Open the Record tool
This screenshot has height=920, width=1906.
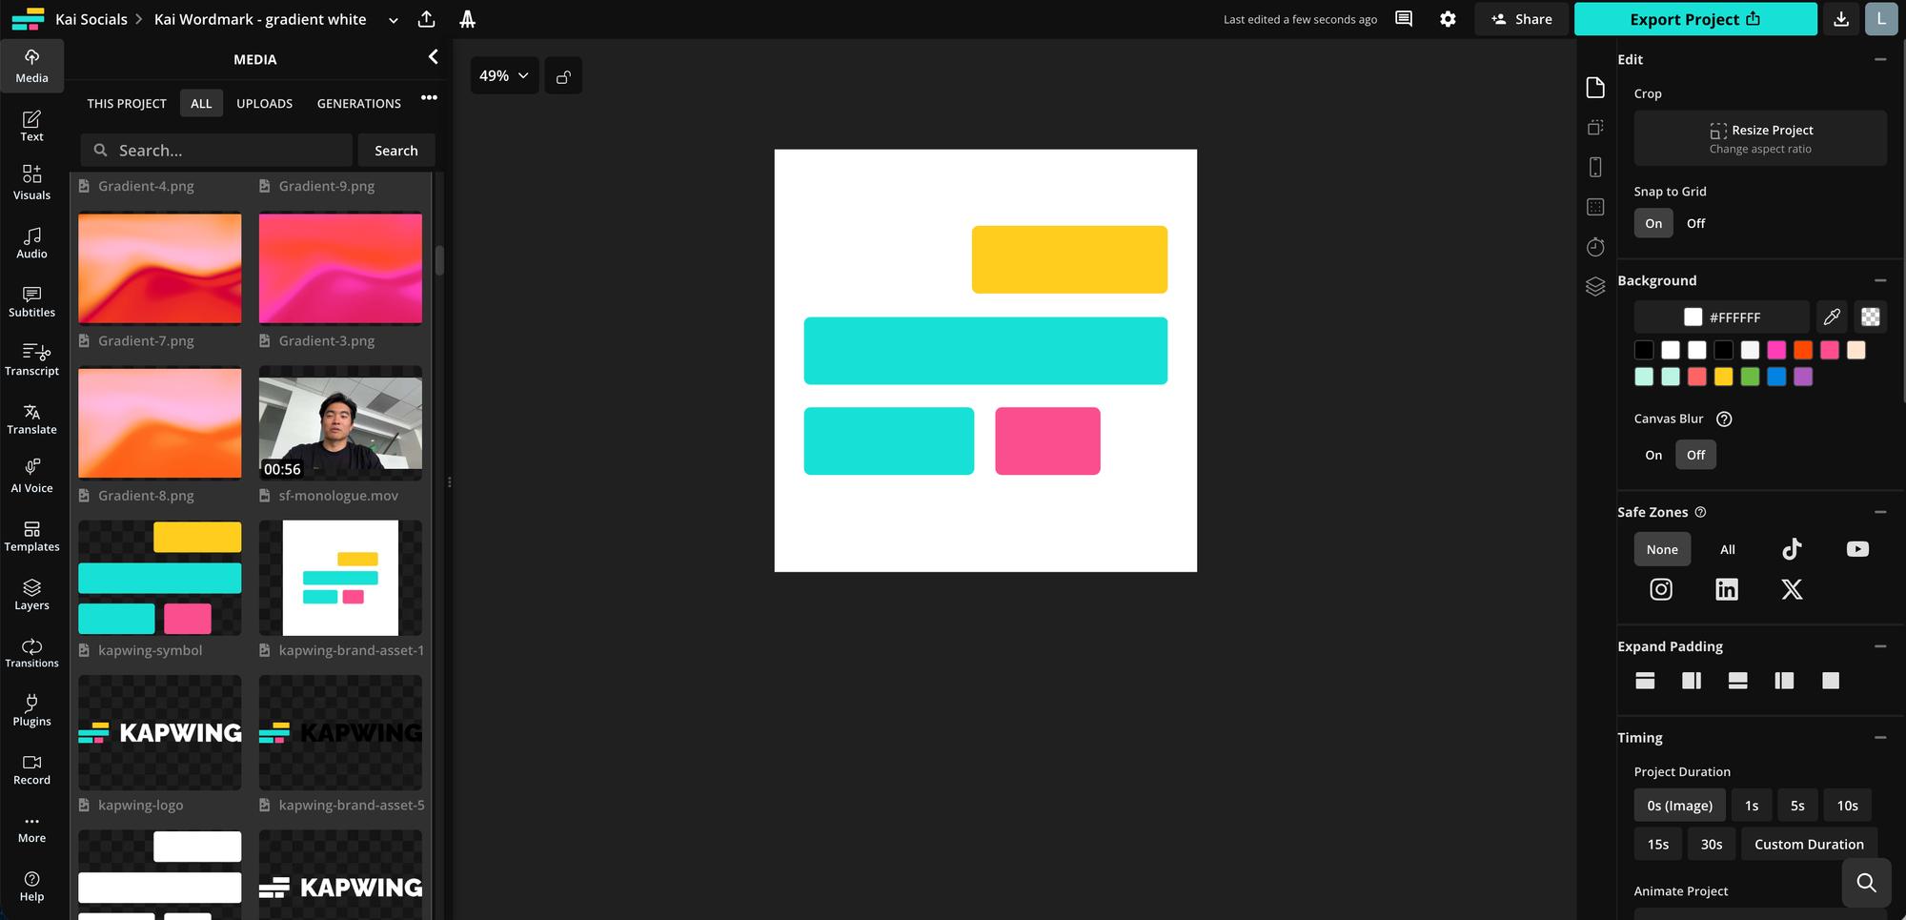click(x=31, y=769)
